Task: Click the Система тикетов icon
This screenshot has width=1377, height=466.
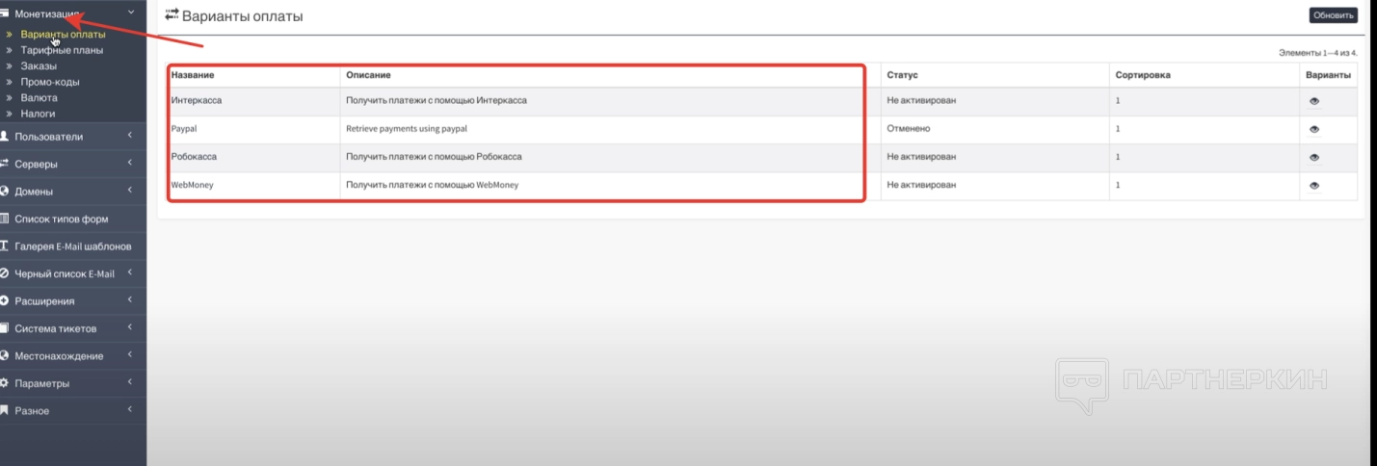Action: pos(5,328)
